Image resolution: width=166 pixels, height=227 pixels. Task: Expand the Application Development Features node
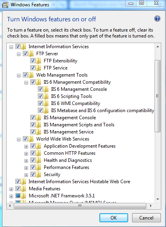[x=26, y=146]
